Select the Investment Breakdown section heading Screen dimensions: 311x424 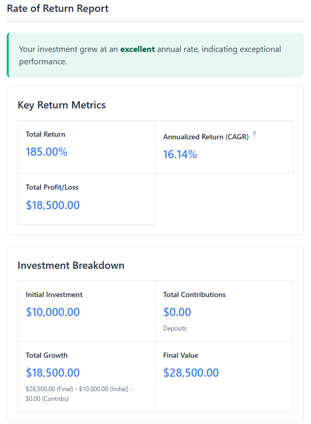click(x=71, y=265)
